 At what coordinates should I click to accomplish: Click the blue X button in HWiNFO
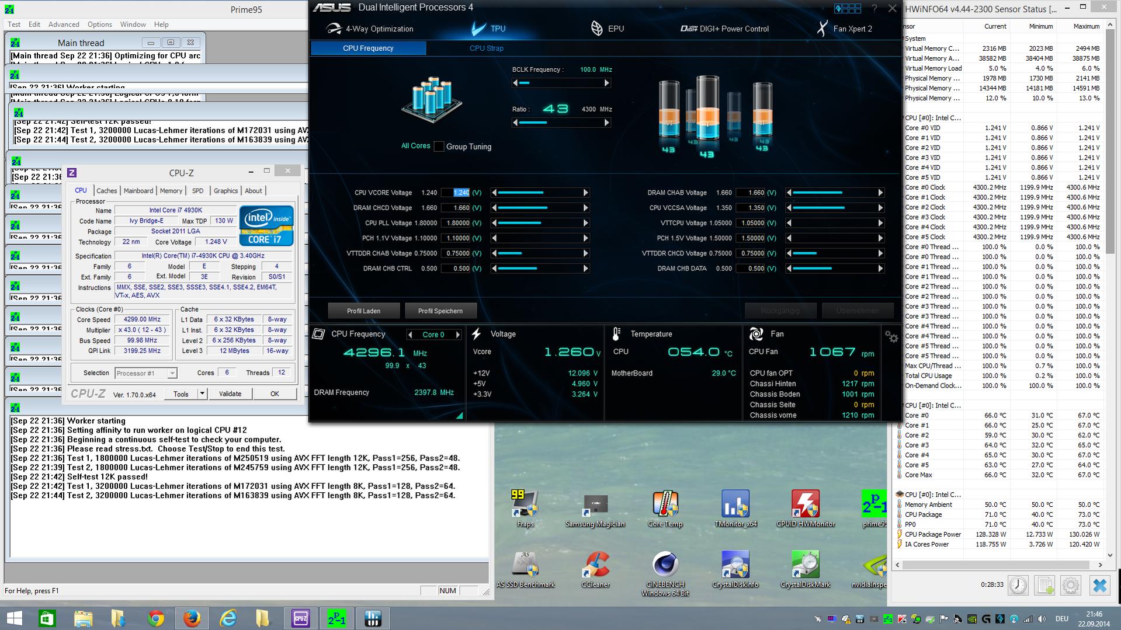(x=1099, y=585)
